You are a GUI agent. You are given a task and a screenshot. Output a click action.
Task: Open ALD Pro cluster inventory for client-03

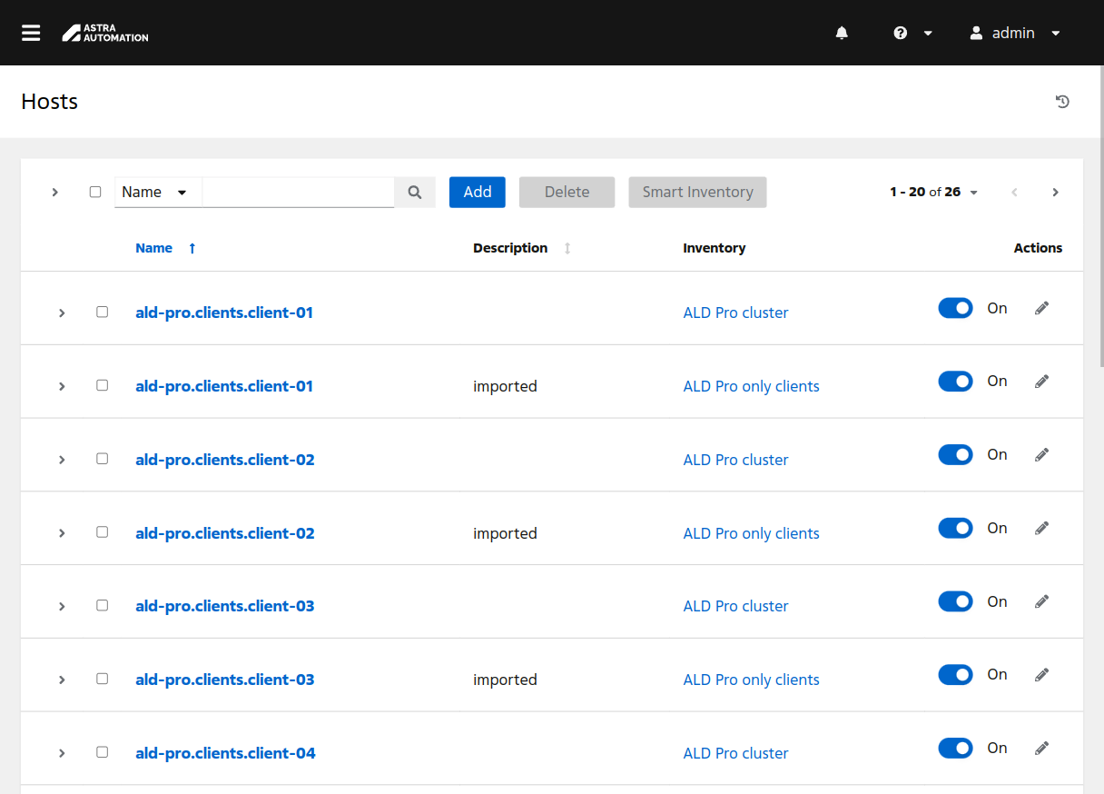pyautogui.click(x=735, y=606)
